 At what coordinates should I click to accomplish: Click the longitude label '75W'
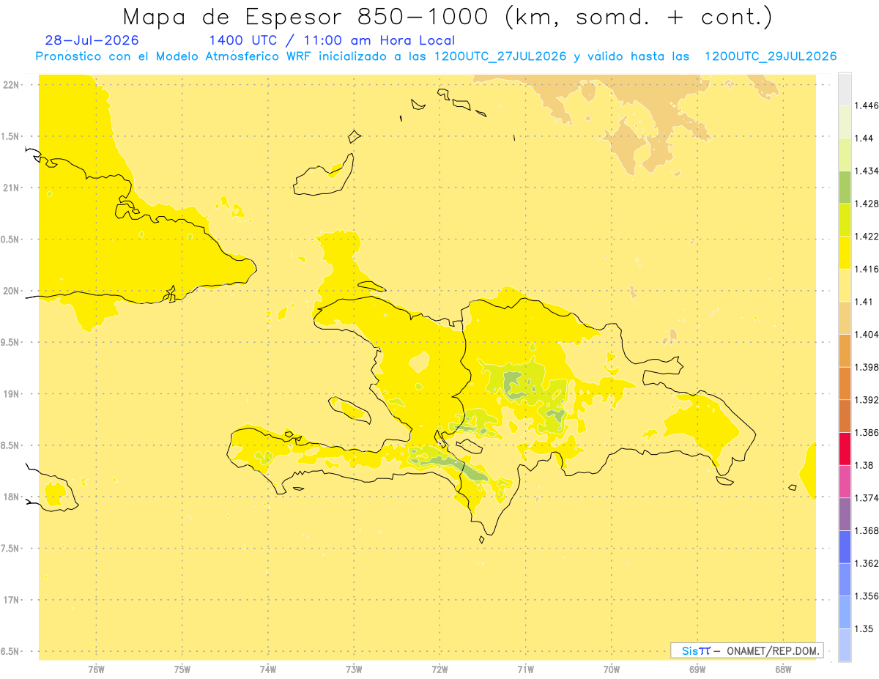(x=182, y=669)
